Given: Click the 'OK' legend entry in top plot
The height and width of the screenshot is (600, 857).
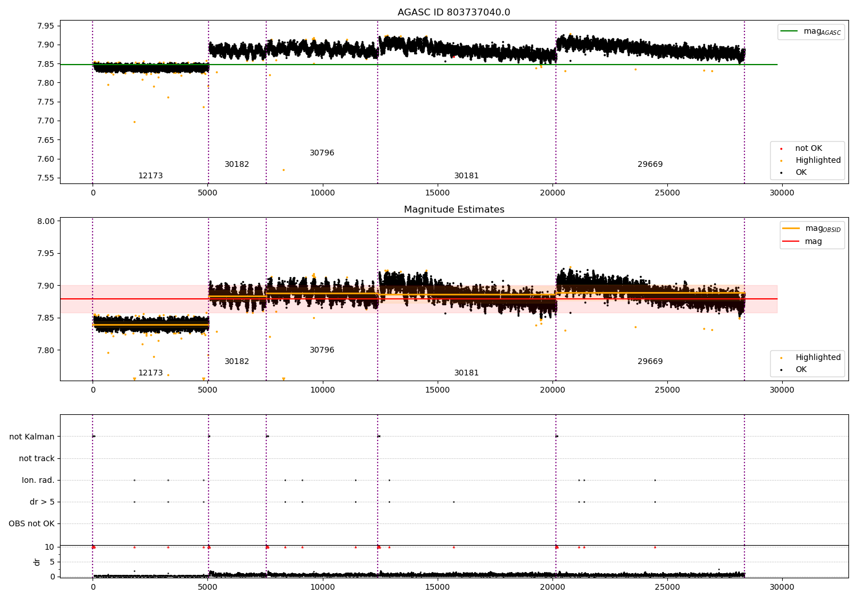Looking at the screenshot, I should pyautogui.click(x=801, y=173).
